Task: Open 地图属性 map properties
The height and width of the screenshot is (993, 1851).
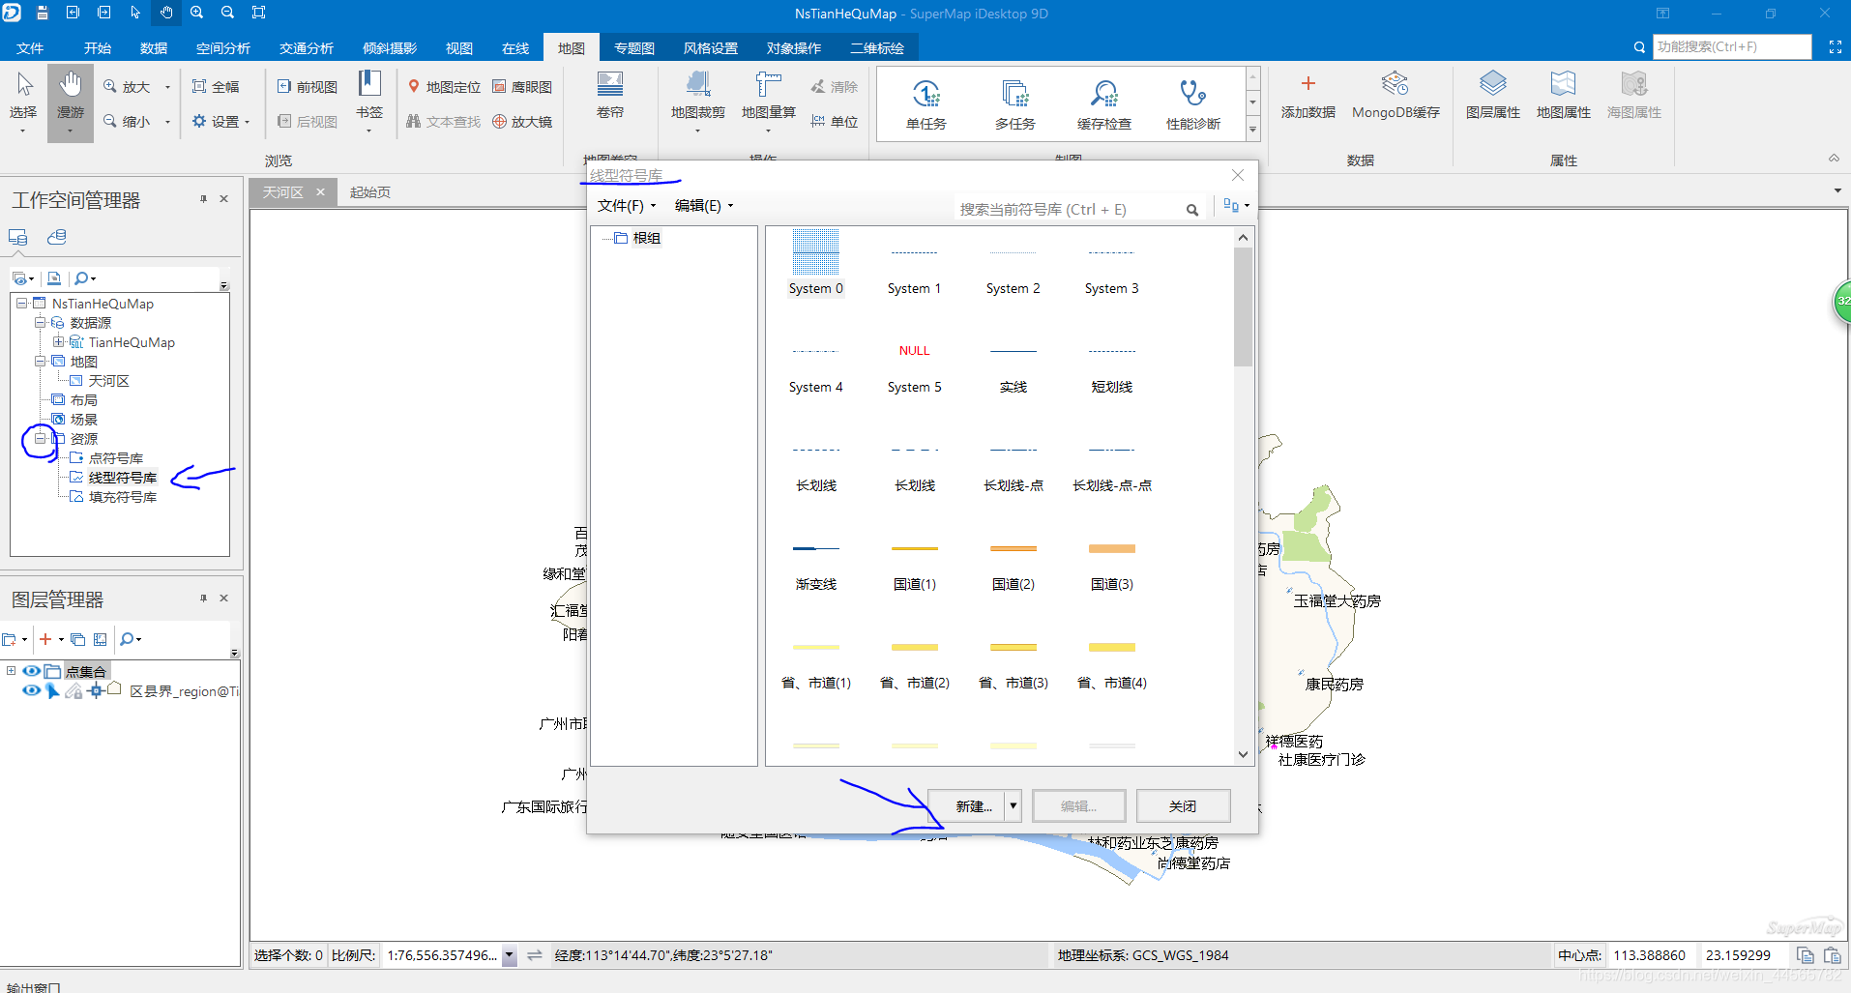Action: pyautogui.click(x=1564, y=95)
